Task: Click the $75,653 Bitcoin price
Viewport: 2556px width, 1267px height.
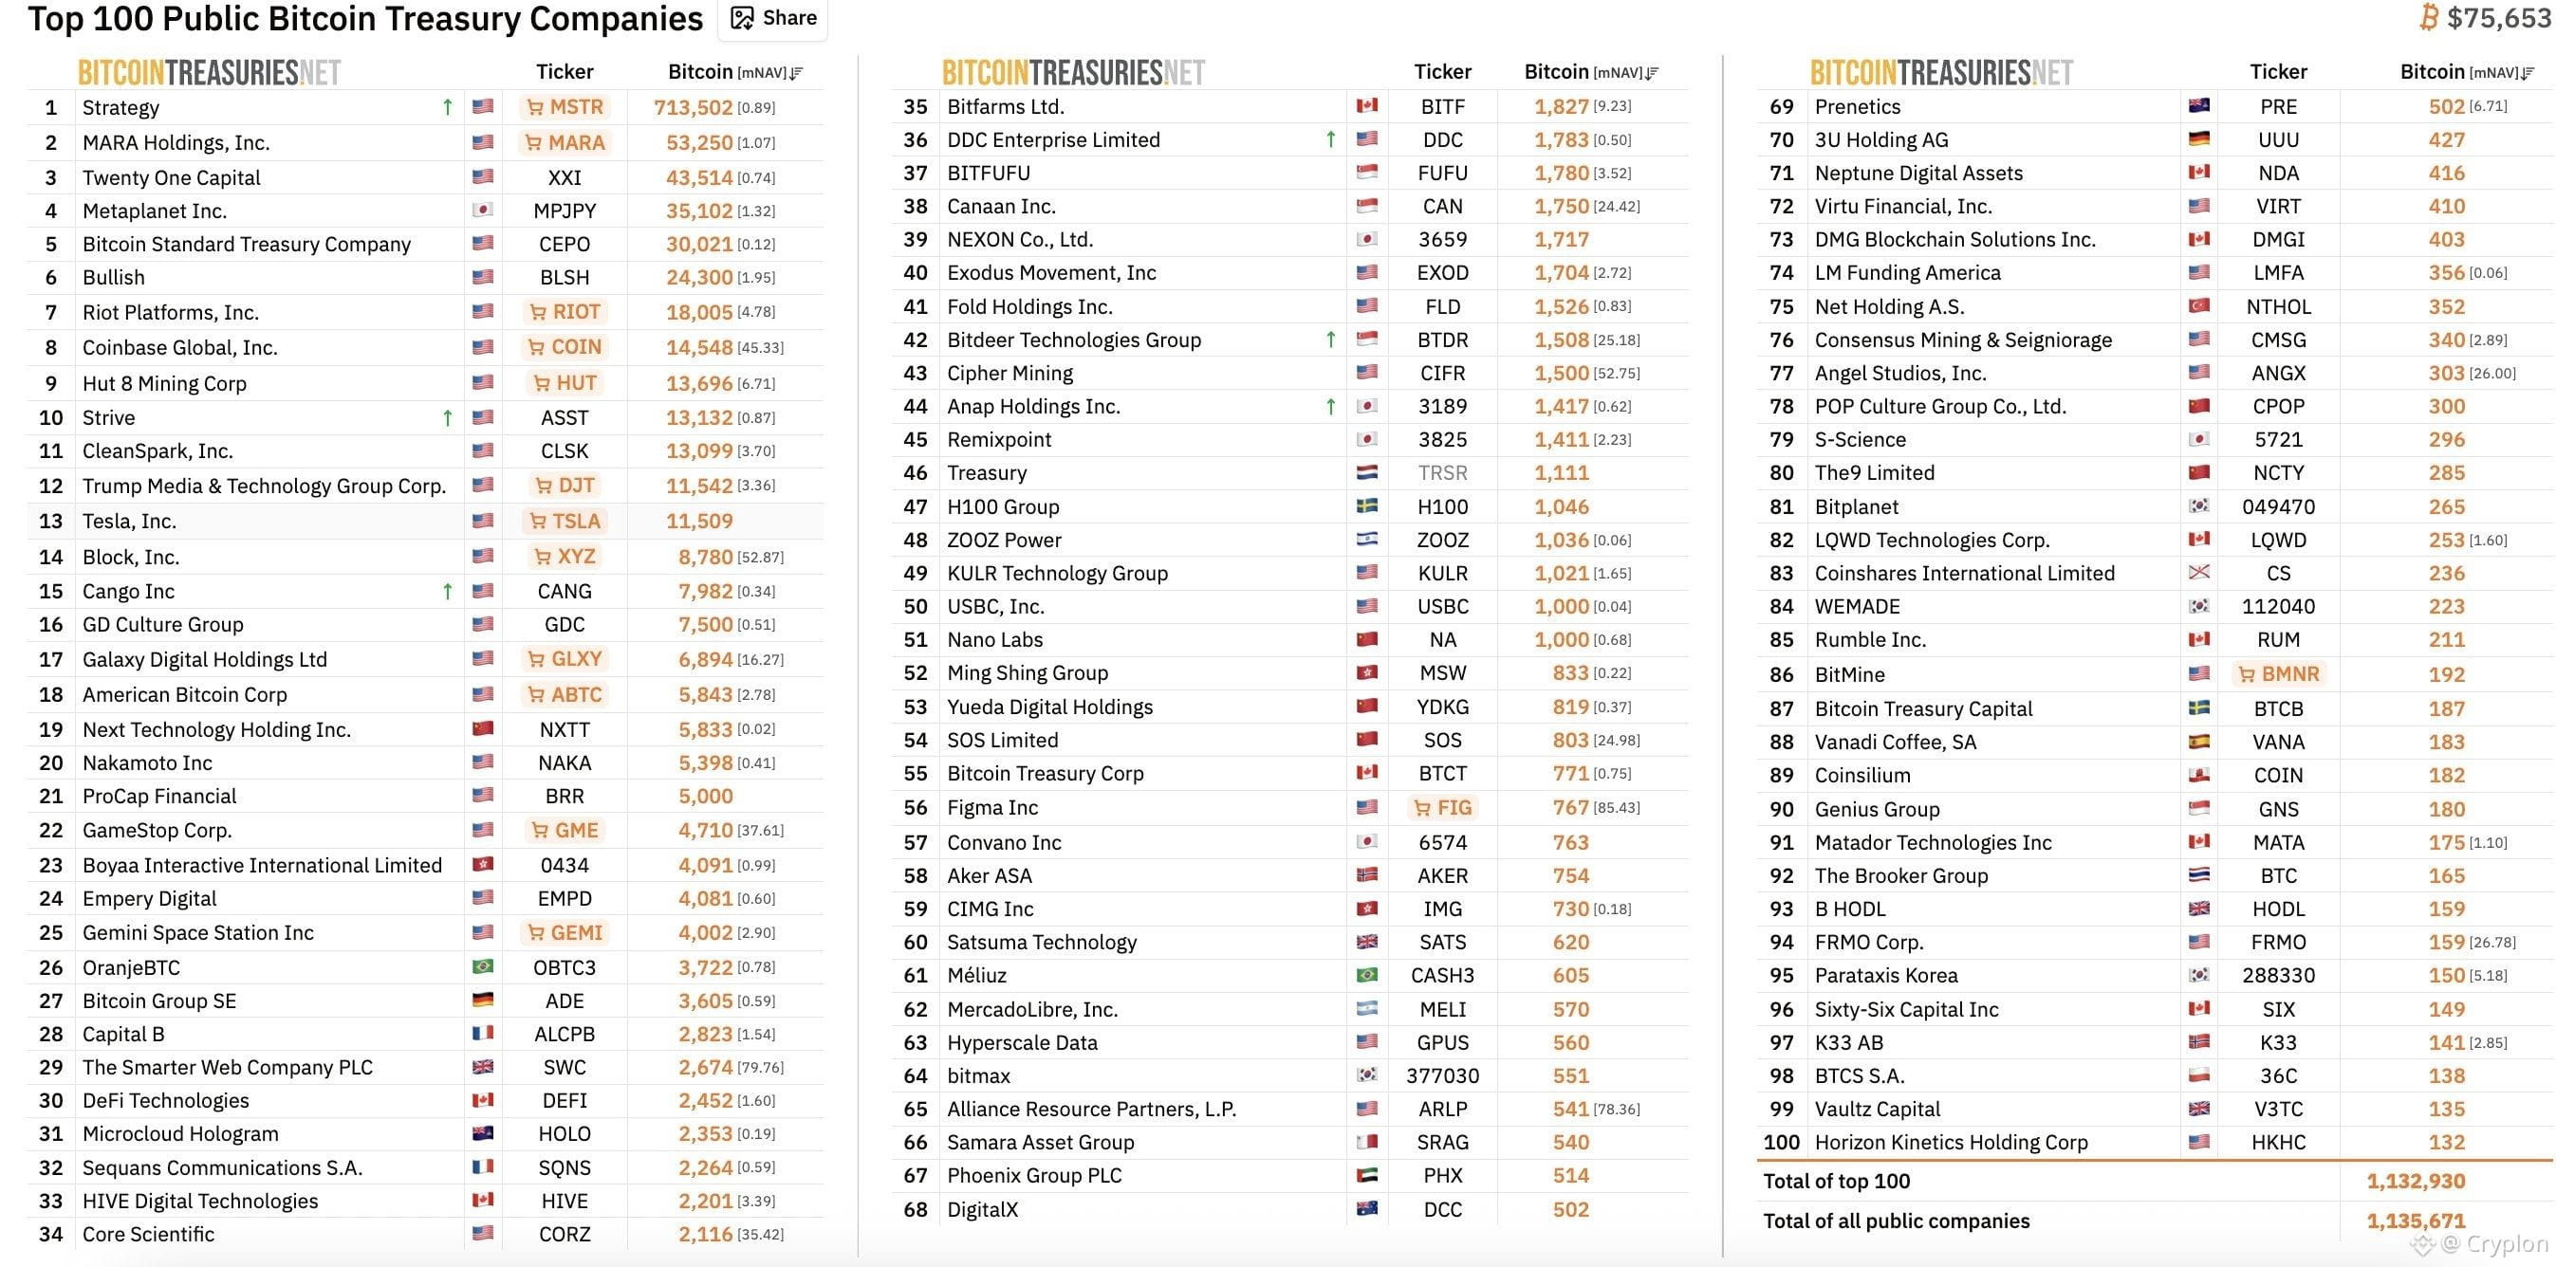Action: (2499, 18)
